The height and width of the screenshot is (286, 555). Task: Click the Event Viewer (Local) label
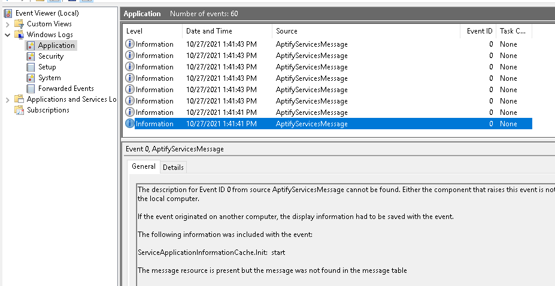pyautogui.click(x=47, y=13)
